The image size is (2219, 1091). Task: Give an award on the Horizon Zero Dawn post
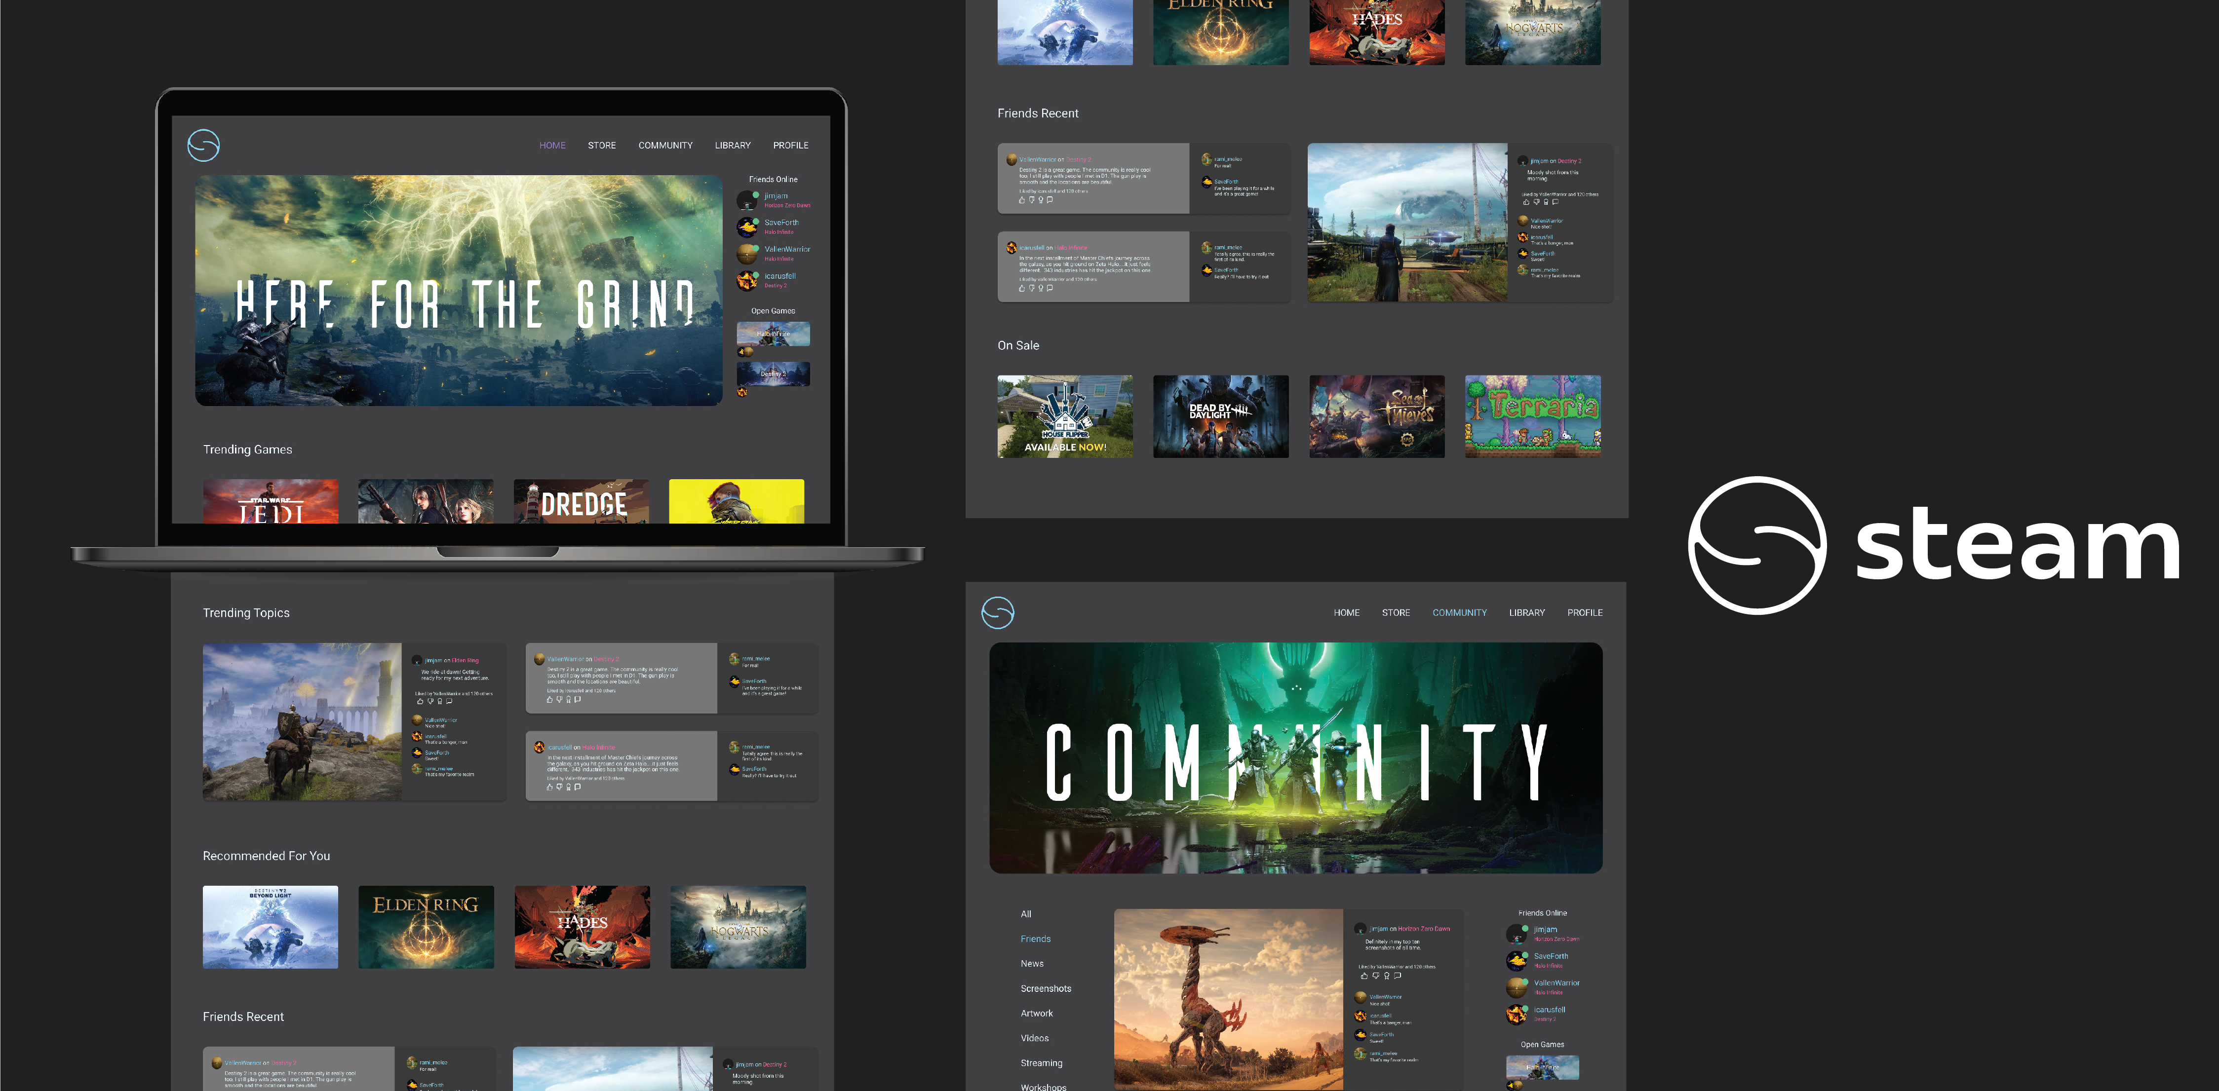coord(1386,976)
